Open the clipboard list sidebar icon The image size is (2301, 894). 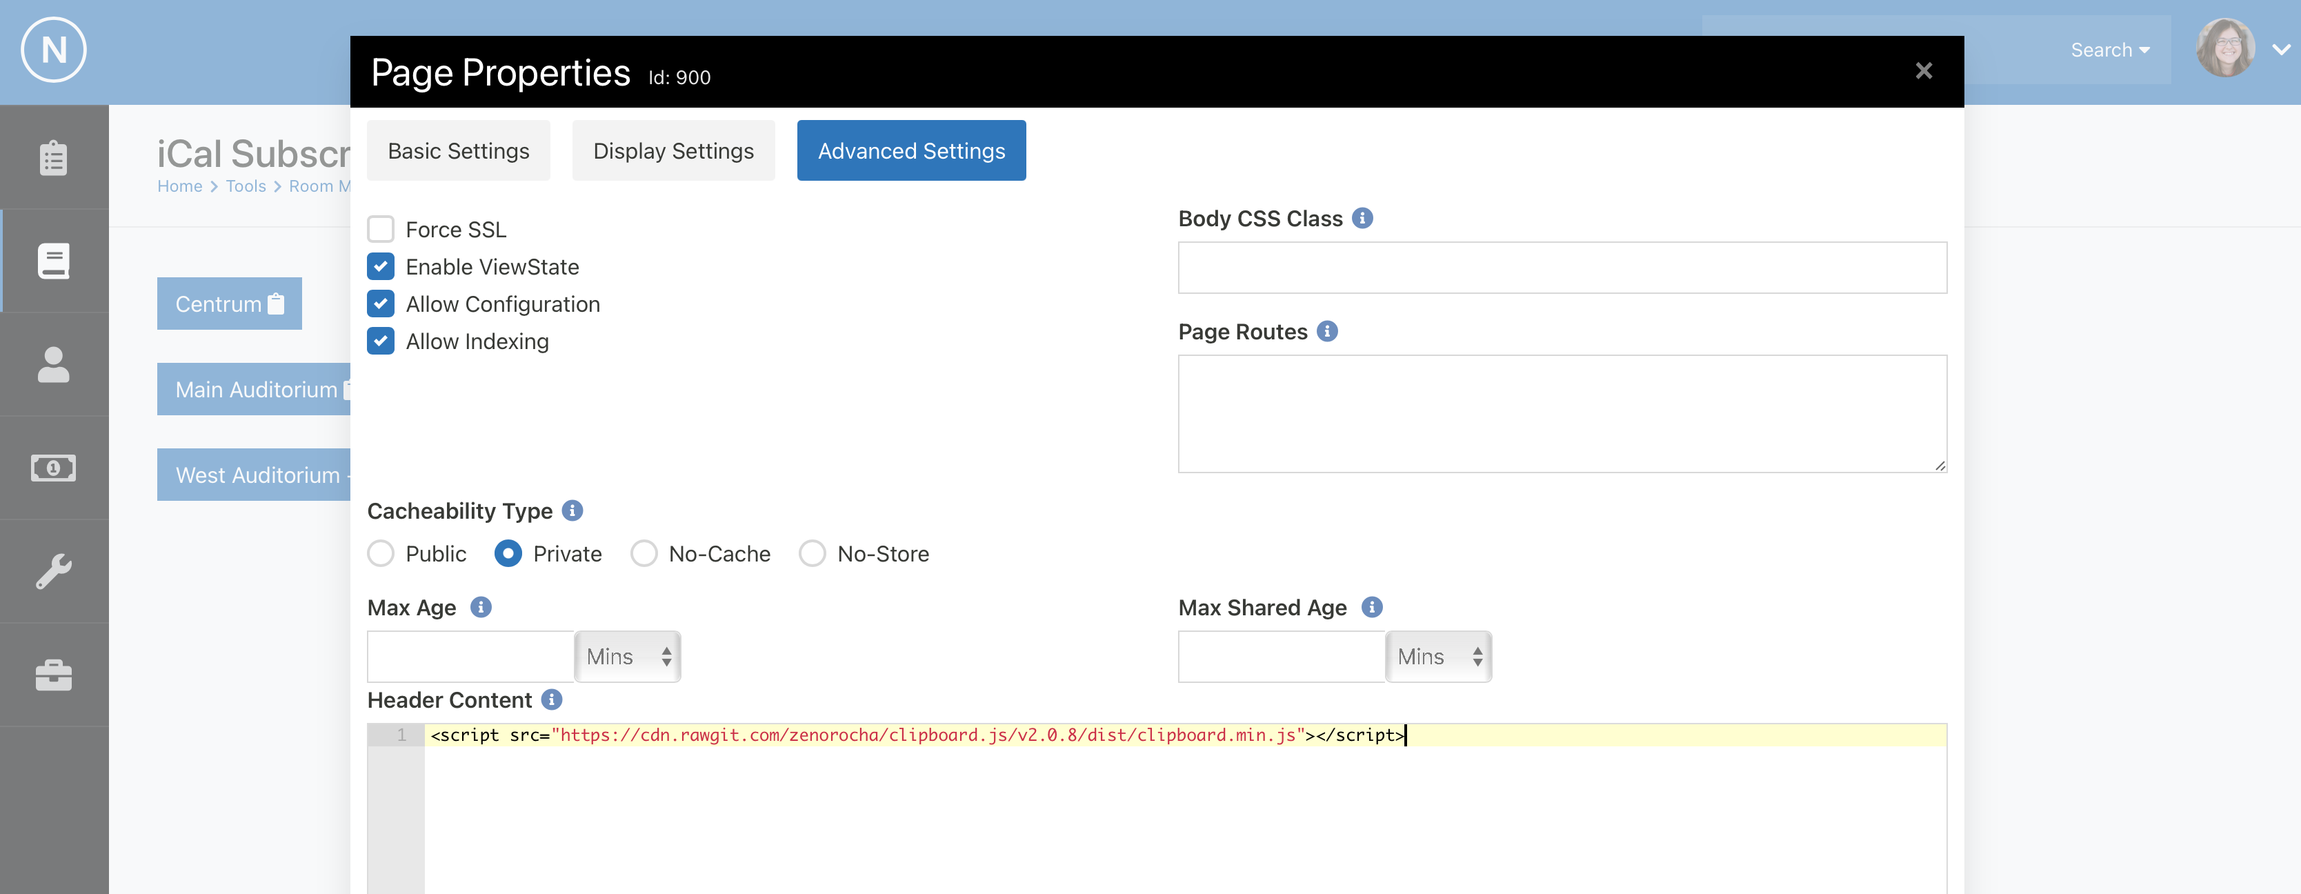click(x=54, y=158)
